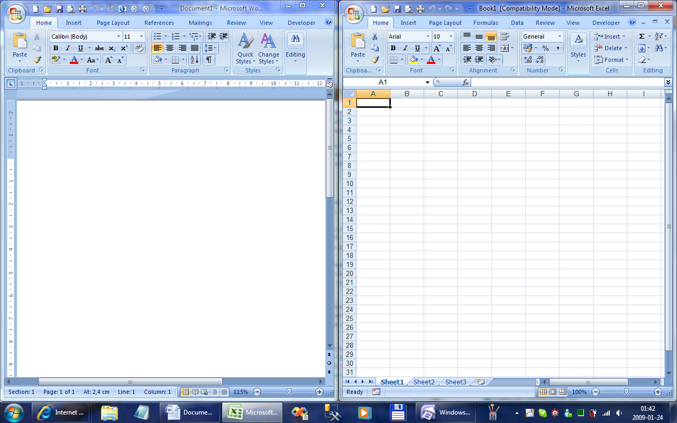
Task: Click Sort button in Word Paragraph group
Action: (x=195, y=60)
